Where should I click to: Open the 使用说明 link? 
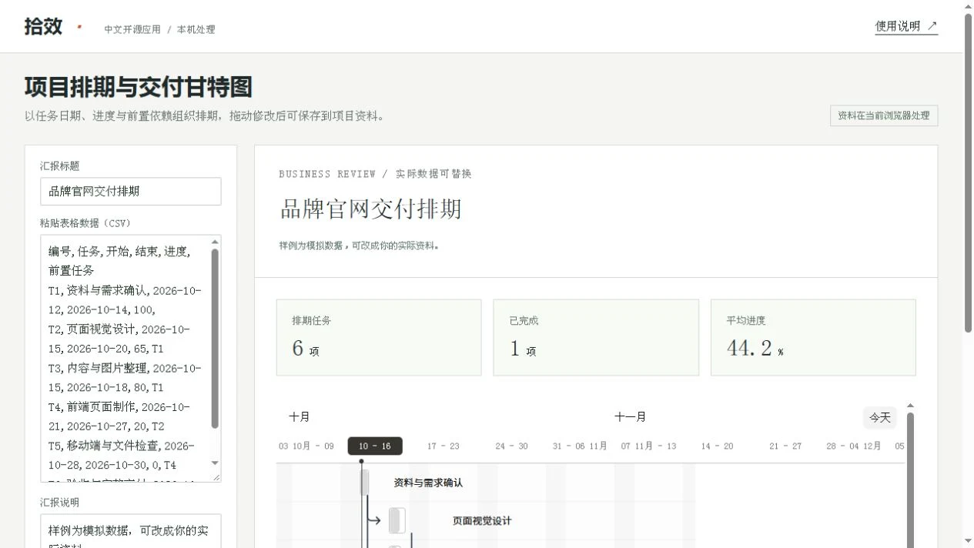(x=906, y=26)
